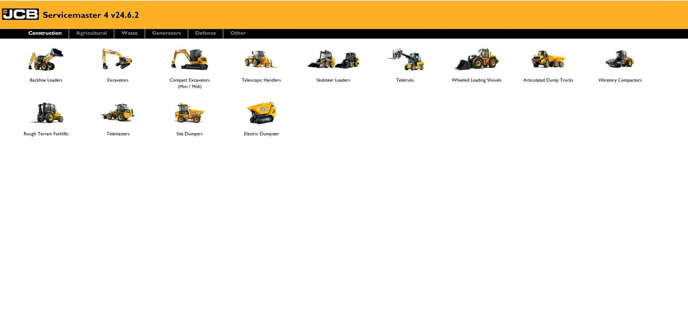Screen dimensions: 688x325
Task: Click the "Wheeled Loading Shovels" label
Action: (x=477, y=80)
